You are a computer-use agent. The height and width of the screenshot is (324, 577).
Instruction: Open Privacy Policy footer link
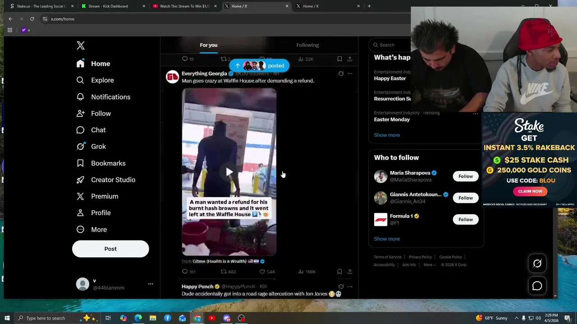420,257
